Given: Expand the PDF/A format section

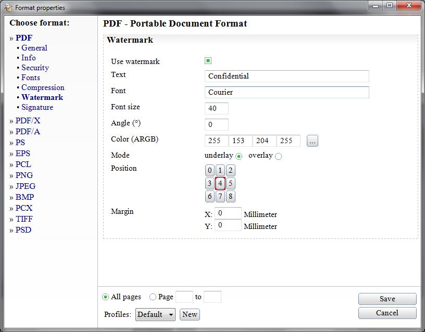Looking at the screenshot, I should (x=28, y=132).
